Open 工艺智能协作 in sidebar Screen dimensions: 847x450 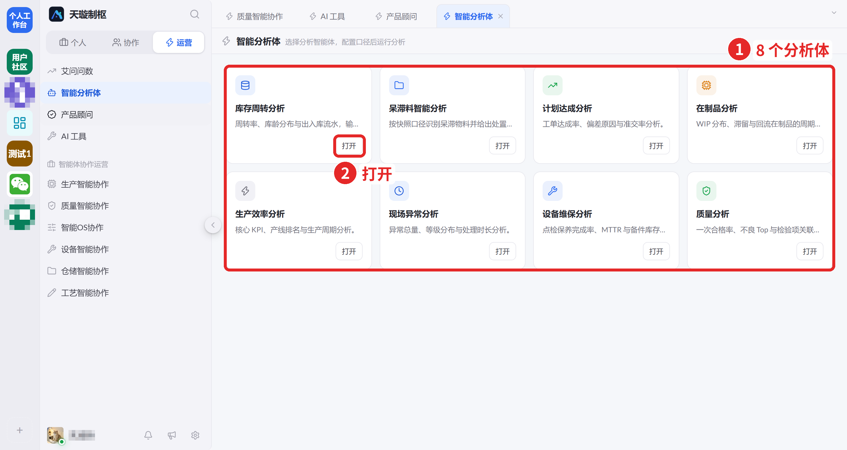pyautogui.click(x=126, y=292)
